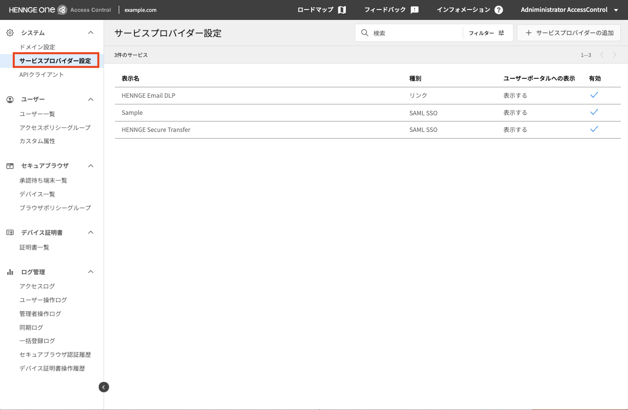Click the ログ管理 bar chart icon
The height and width of the screenshot is (410, 628).
(10, 272)
